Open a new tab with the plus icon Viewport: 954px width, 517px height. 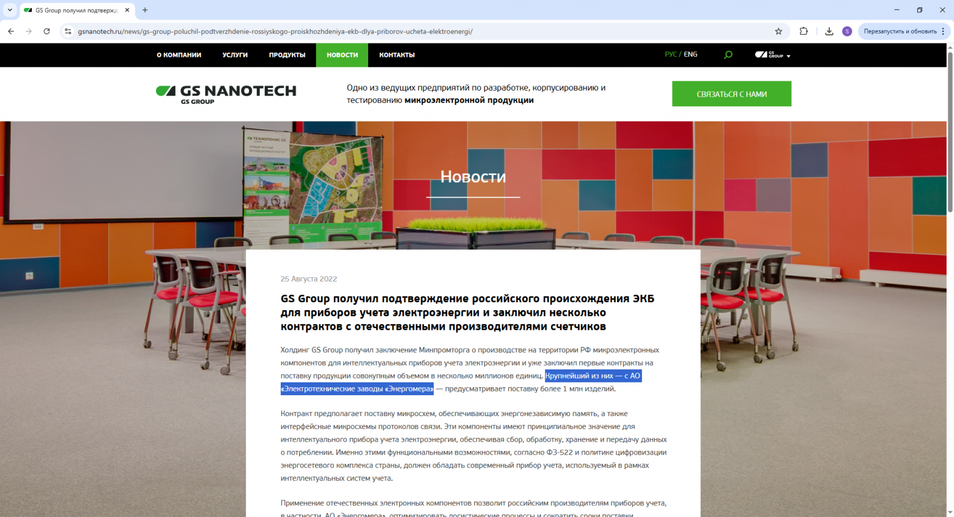pos(144,10)
